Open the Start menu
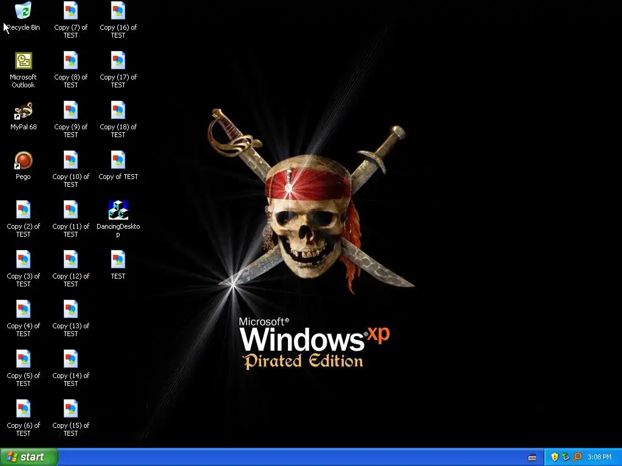 29,457
